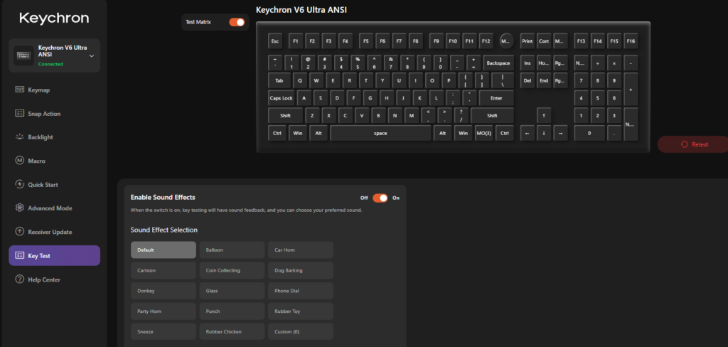
Task: Click the down arrow key
Action: (544, 133)
